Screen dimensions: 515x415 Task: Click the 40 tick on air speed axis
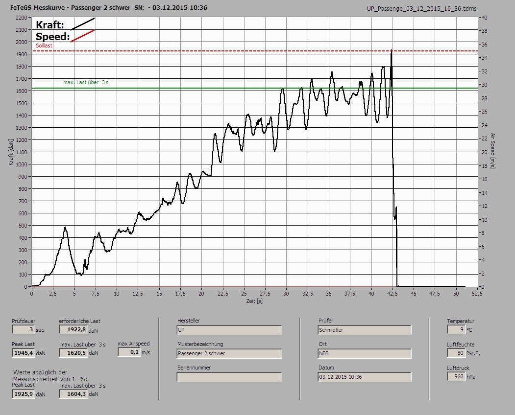pos(485,18)
